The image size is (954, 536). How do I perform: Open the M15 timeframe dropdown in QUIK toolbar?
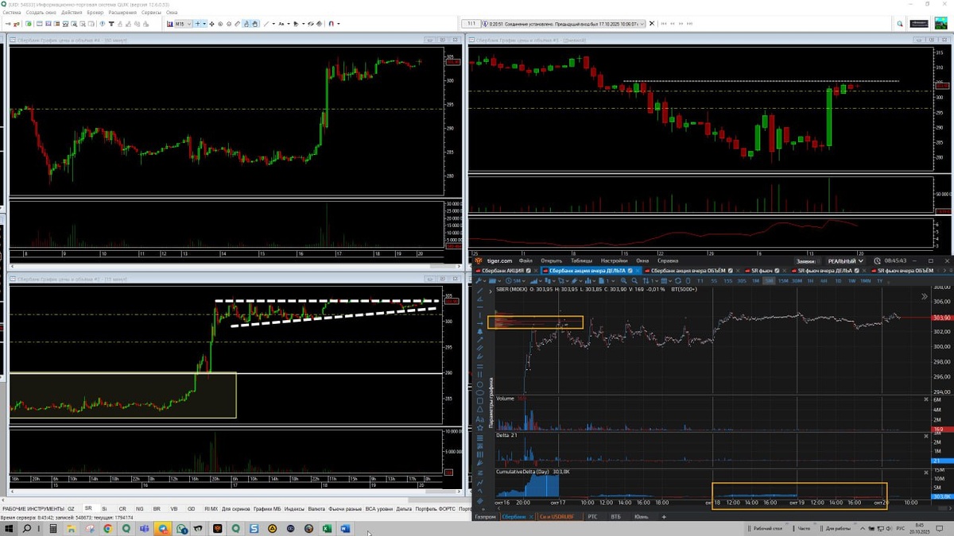point(184,24)
